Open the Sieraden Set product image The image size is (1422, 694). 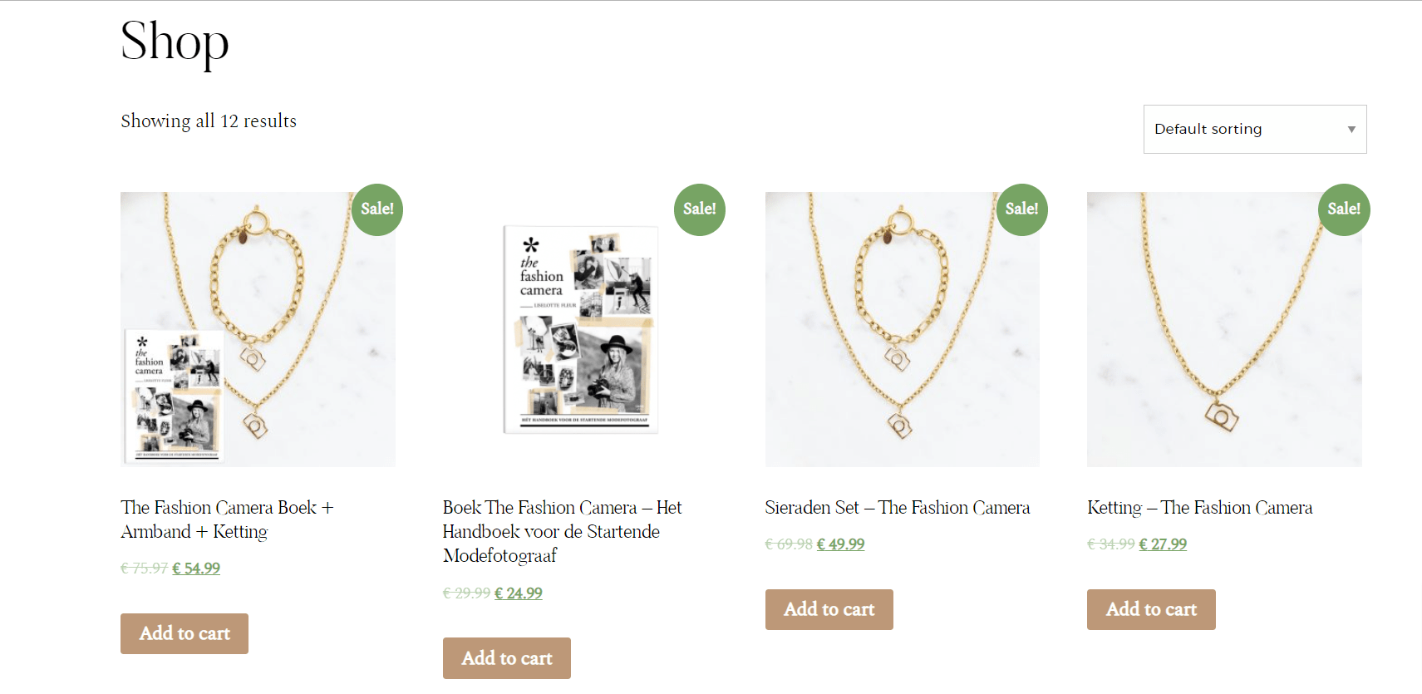click(x=902, y=329)
